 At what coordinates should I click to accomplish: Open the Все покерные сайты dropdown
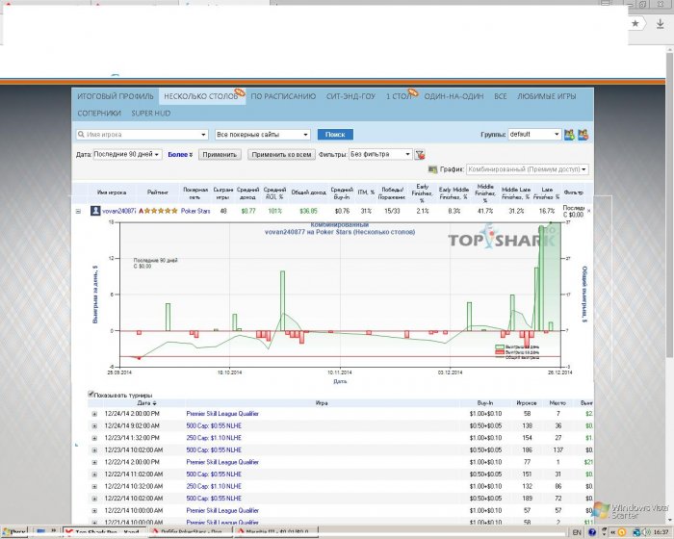[x=263, y=135]
